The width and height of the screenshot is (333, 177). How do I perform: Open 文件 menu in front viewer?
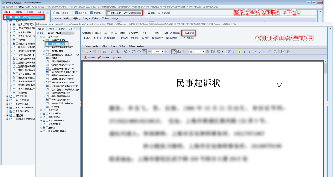point(87,46)
